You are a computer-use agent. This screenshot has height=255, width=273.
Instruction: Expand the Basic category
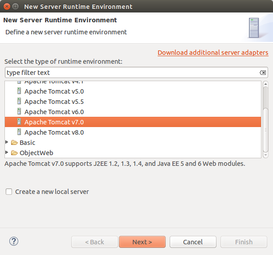pos(7,143)
